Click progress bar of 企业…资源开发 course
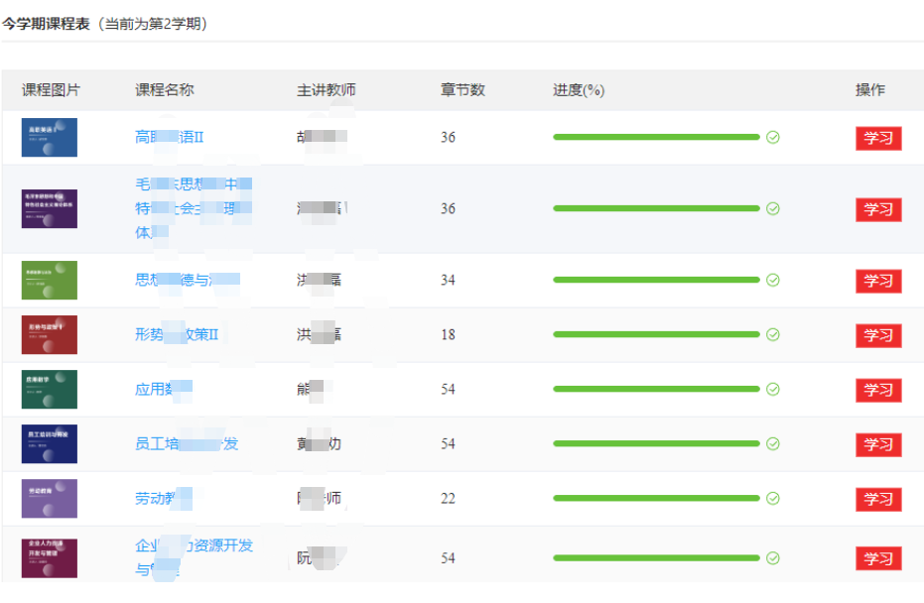The image size is (924, 603). (656, 557)
